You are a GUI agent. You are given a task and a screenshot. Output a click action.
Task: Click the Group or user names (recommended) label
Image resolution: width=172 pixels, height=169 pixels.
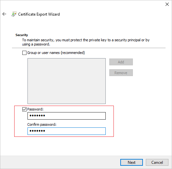pyautogui.click(x=56, y=53)
